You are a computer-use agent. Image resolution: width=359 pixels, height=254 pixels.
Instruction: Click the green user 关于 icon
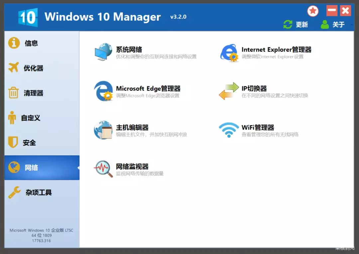325,25
